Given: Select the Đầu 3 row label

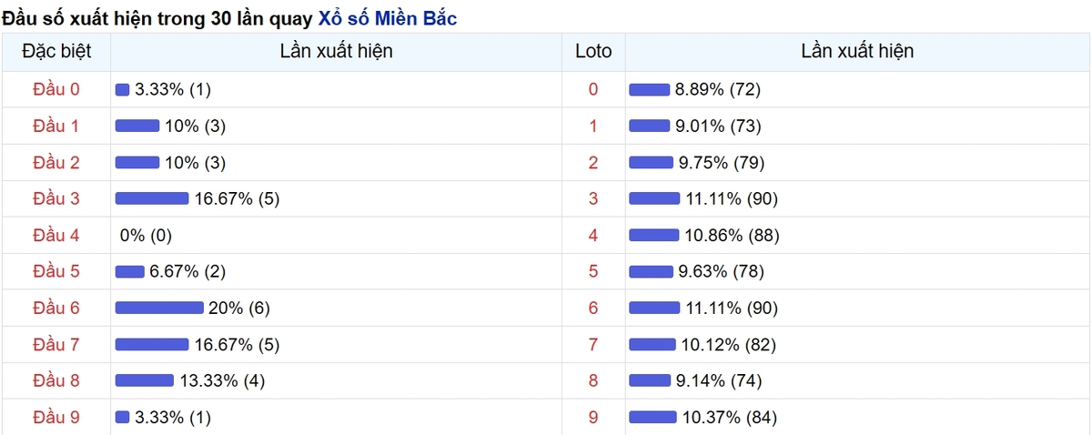Looking at the screenshot, I should click(56, 198).
